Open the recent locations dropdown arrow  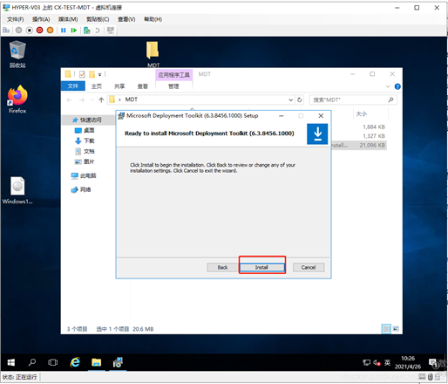92,100
